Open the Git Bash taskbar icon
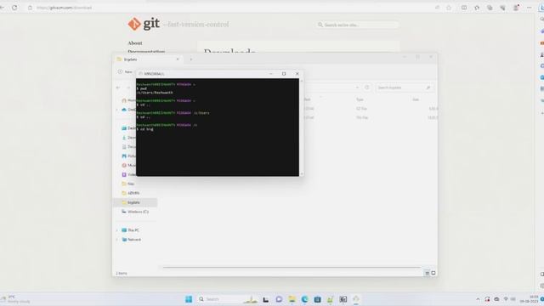 (356, 299)
